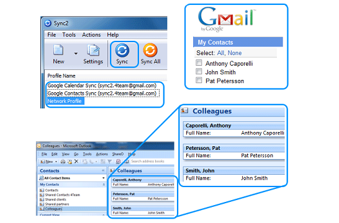Viewport: 339px width, 223px height.
Task: Open the File menu in Sync2
Action: [52, 35]
